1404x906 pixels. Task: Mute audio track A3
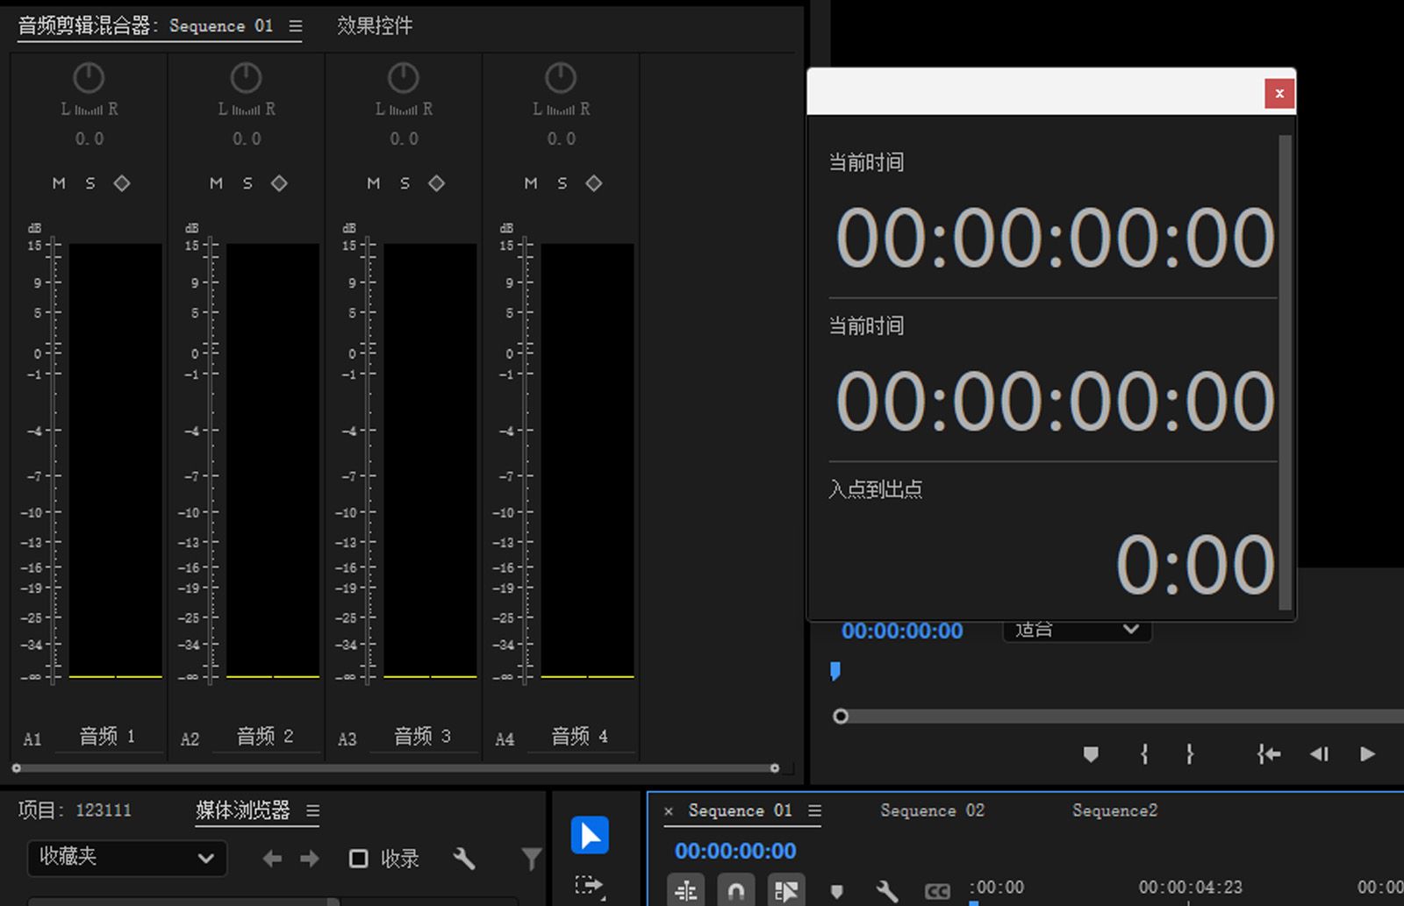tap(374, 183)
